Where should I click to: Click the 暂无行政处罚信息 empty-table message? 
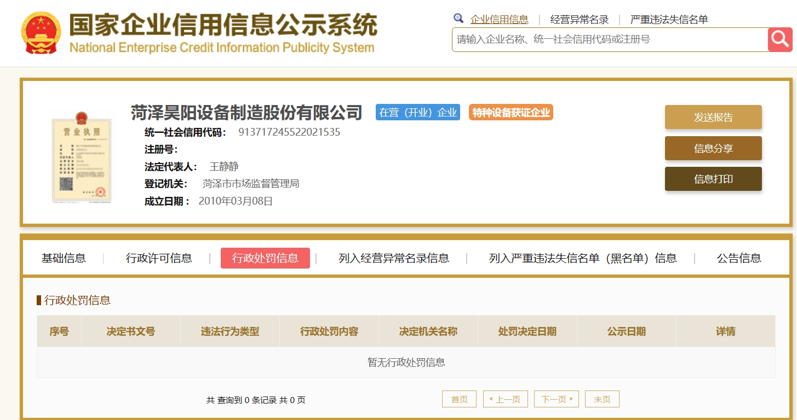click(x=406, y=362)
